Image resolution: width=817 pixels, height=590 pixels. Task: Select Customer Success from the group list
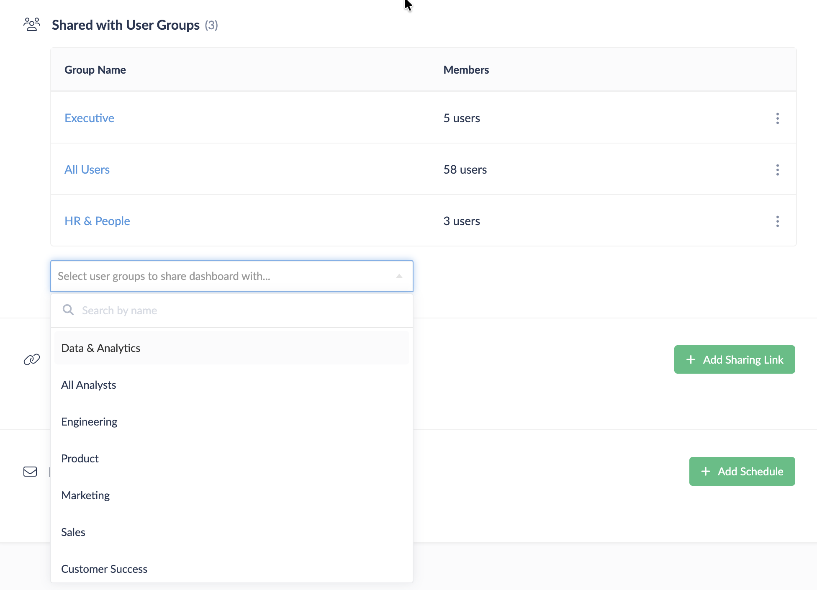tap(104, 569)
